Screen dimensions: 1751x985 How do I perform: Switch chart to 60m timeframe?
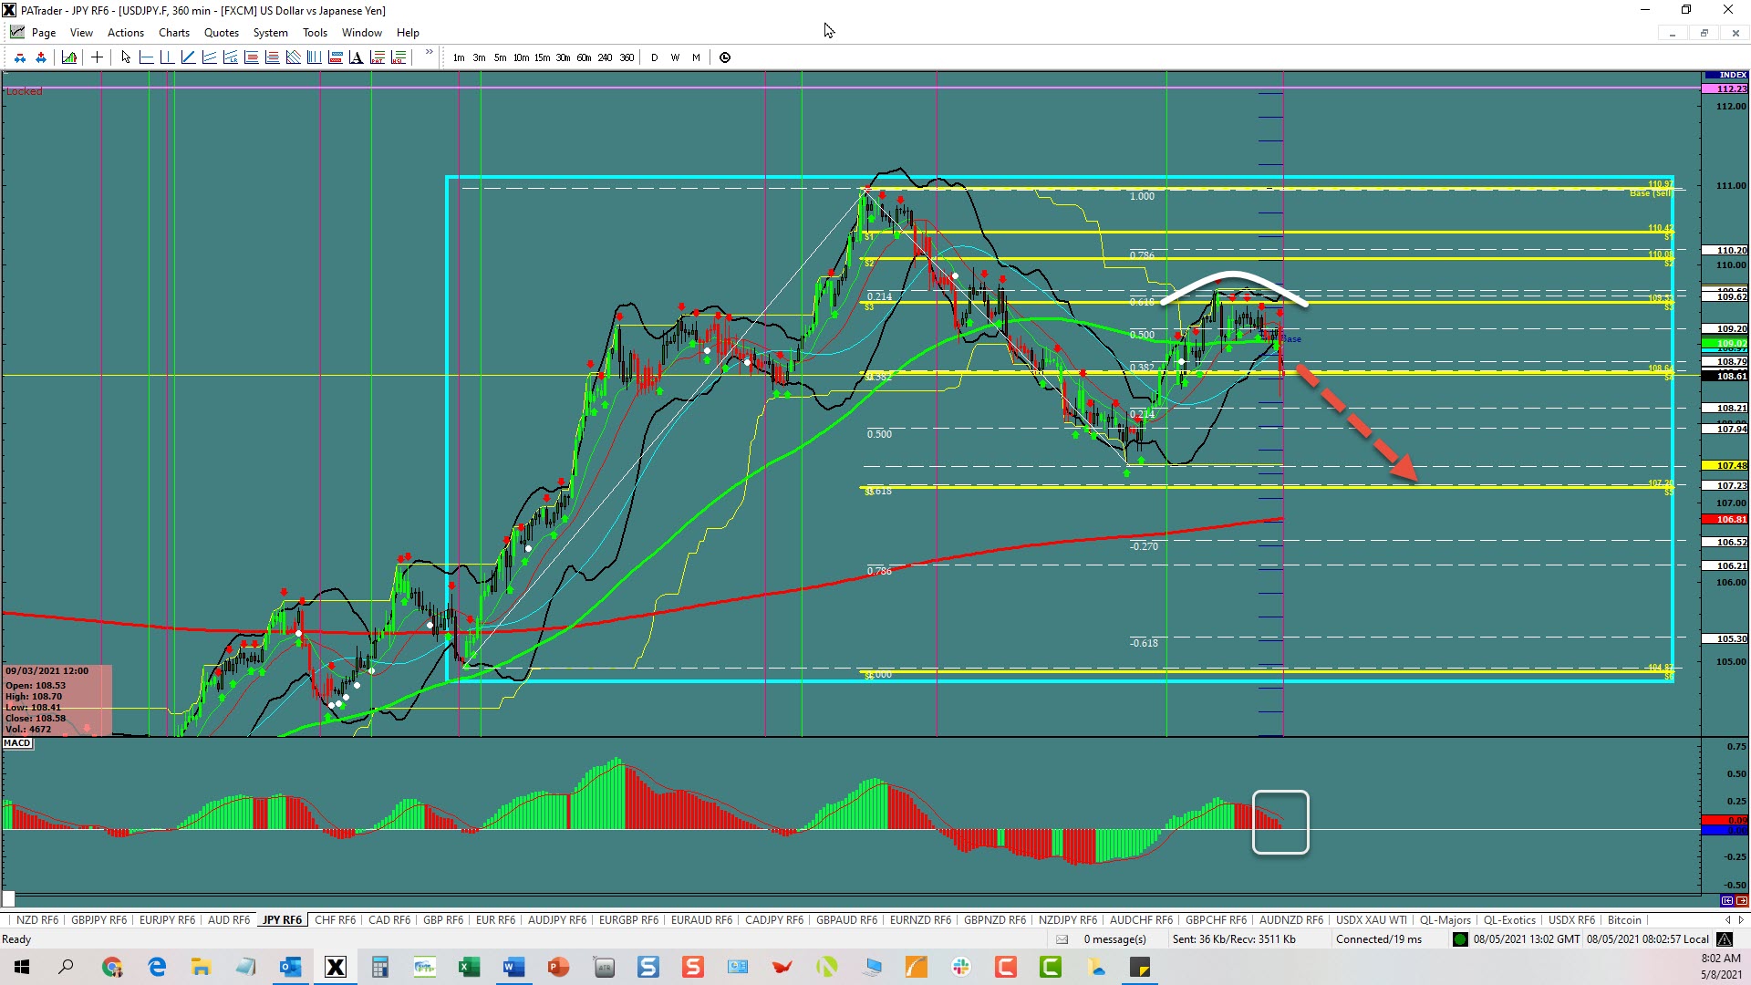tap(584, 57)
